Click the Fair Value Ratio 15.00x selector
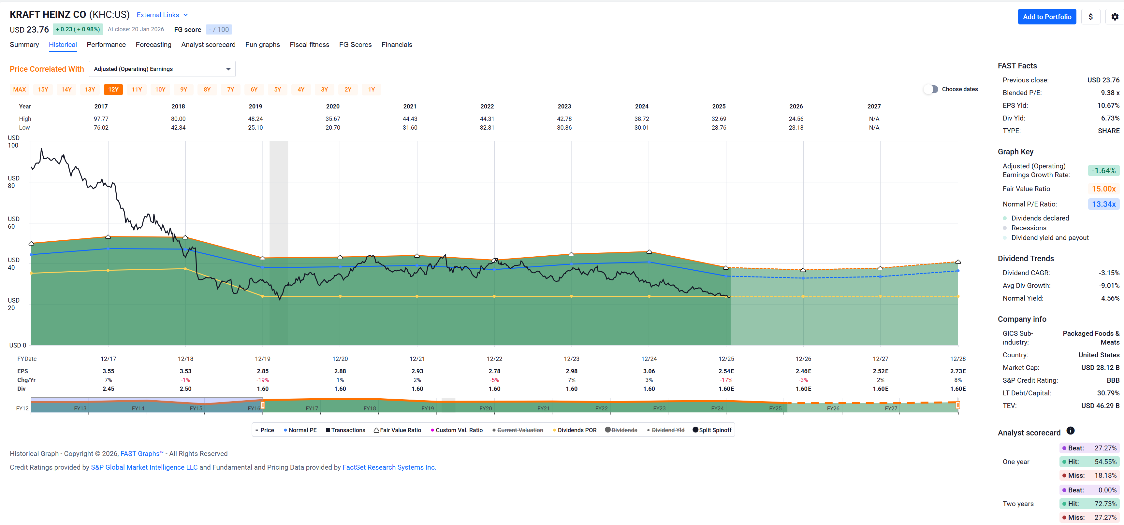The width and height of the screenshot is (1124, 525). [x=1103, y=189]
